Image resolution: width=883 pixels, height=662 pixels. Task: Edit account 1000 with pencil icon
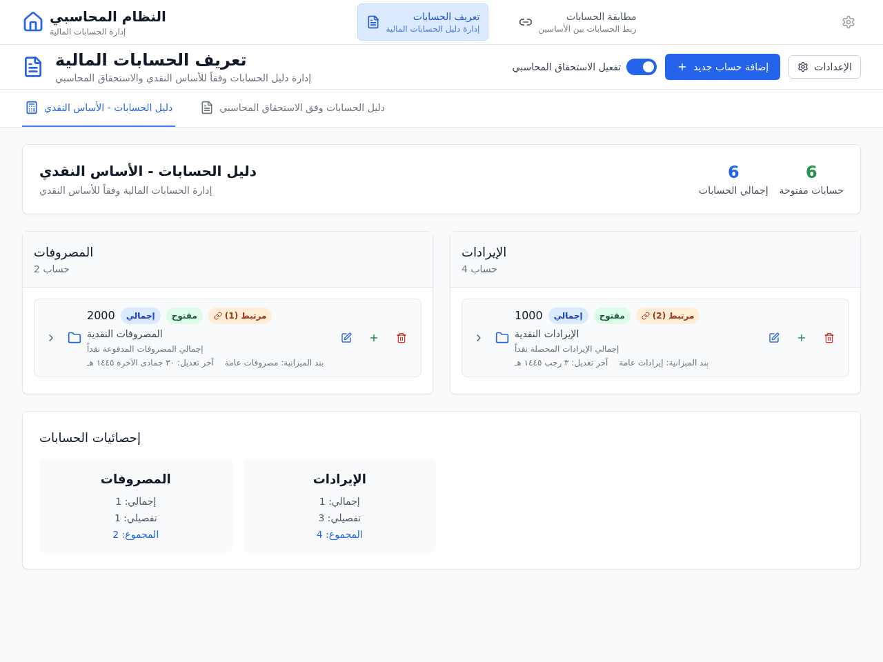(774, 338)
